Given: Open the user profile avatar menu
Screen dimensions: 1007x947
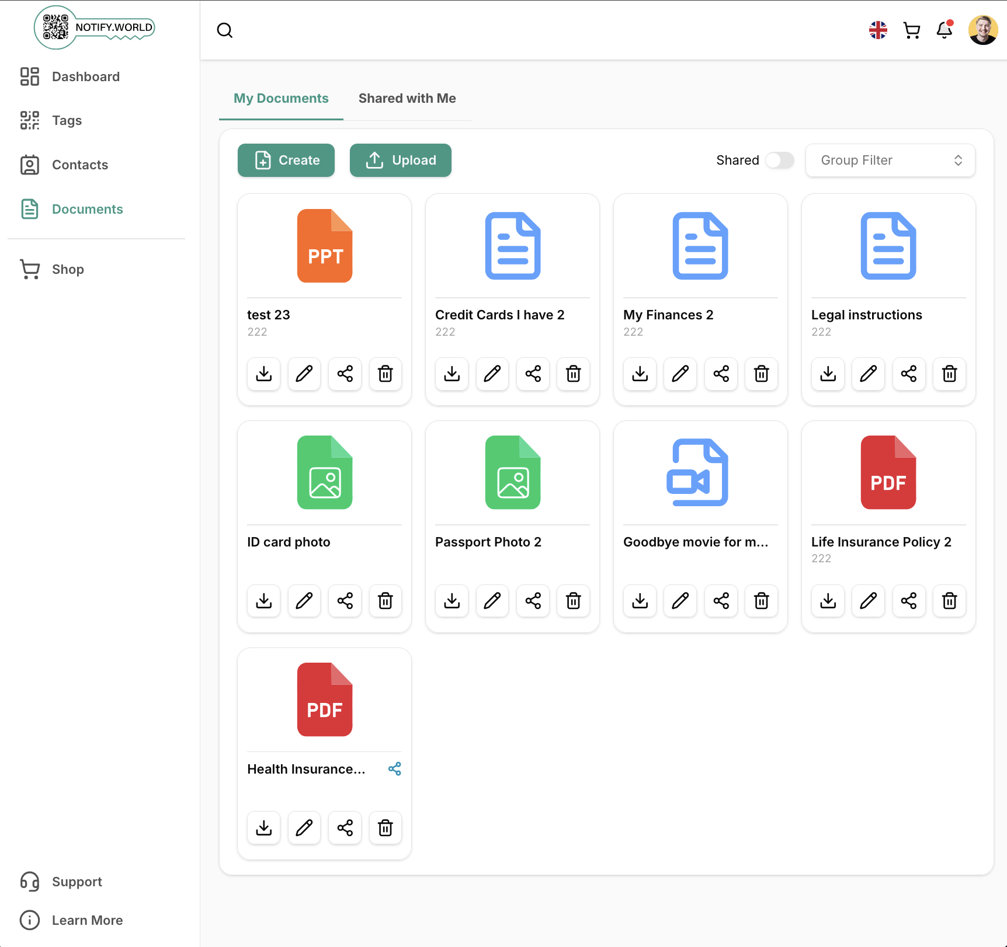Looking at the screenshot, I should [x=982, y=30].
